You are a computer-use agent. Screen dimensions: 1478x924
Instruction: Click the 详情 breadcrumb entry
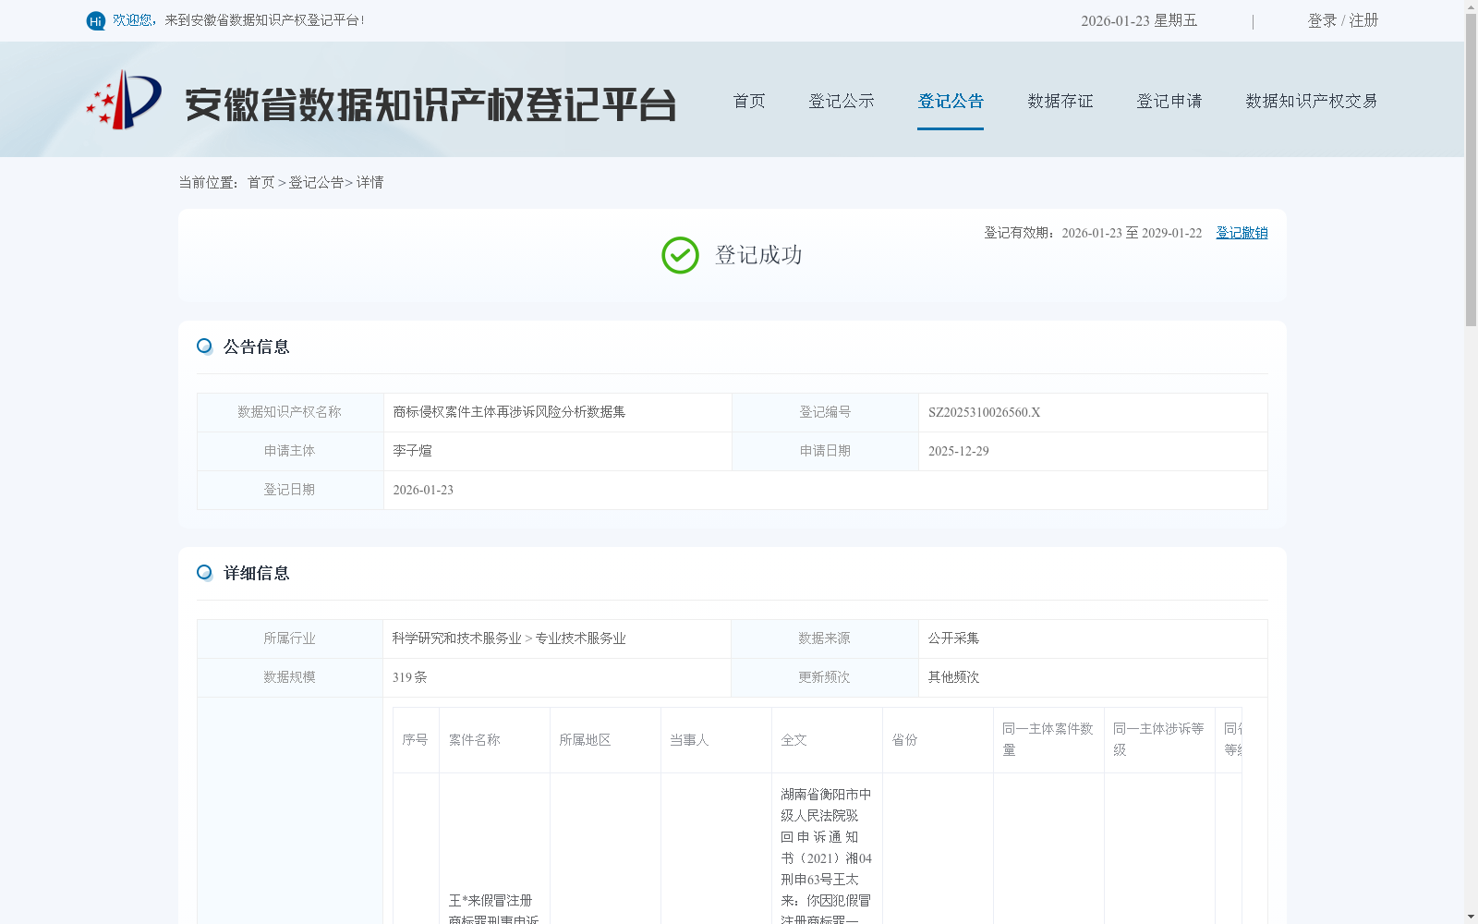pyautogui.click(x=369, y=183)
